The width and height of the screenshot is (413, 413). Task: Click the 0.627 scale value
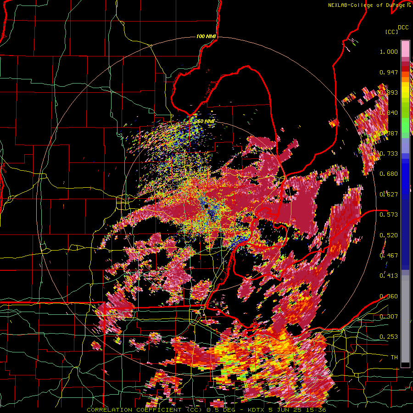point(389,195)
